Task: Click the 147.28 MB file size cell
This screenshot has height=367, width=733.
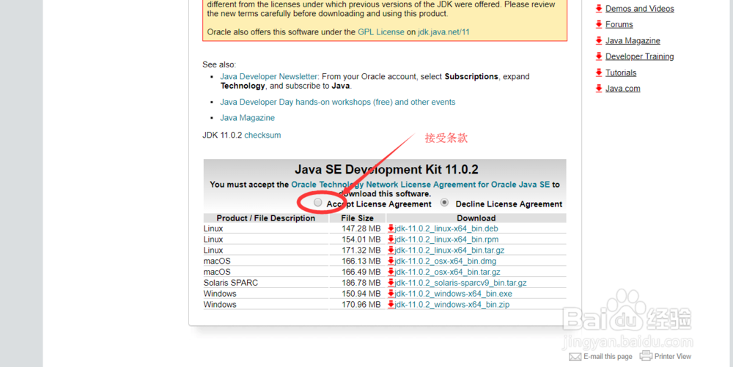Action: (361, 229)
